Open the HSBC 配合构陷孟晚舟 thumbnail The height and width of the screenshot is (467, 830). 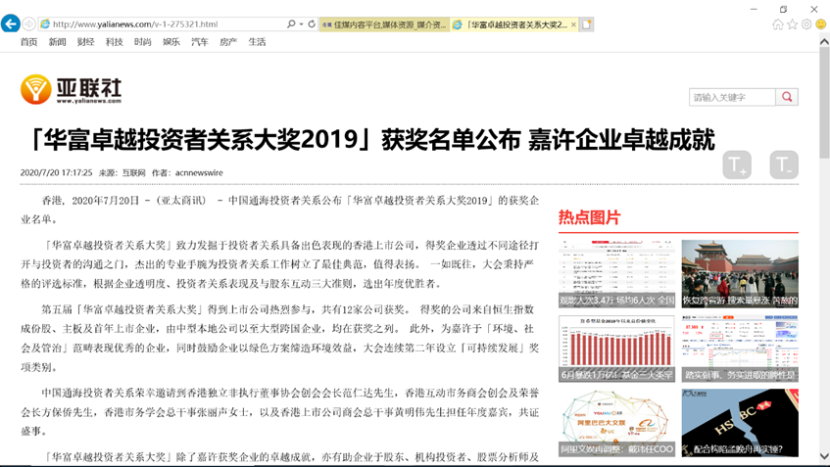[740, 423]
